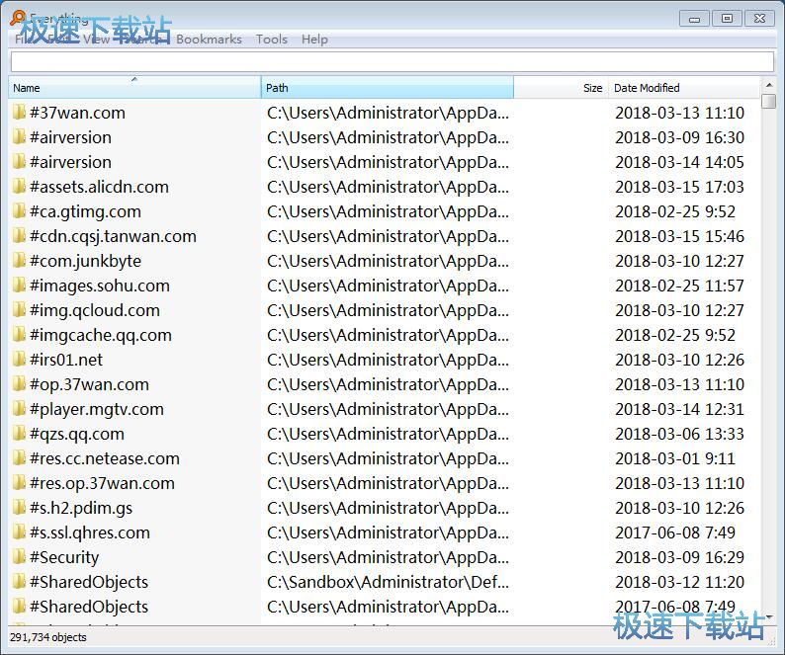This screenshot has width=785, height=655.
Task: Click the scrollbar up arrow
Action: coord(768,85)
